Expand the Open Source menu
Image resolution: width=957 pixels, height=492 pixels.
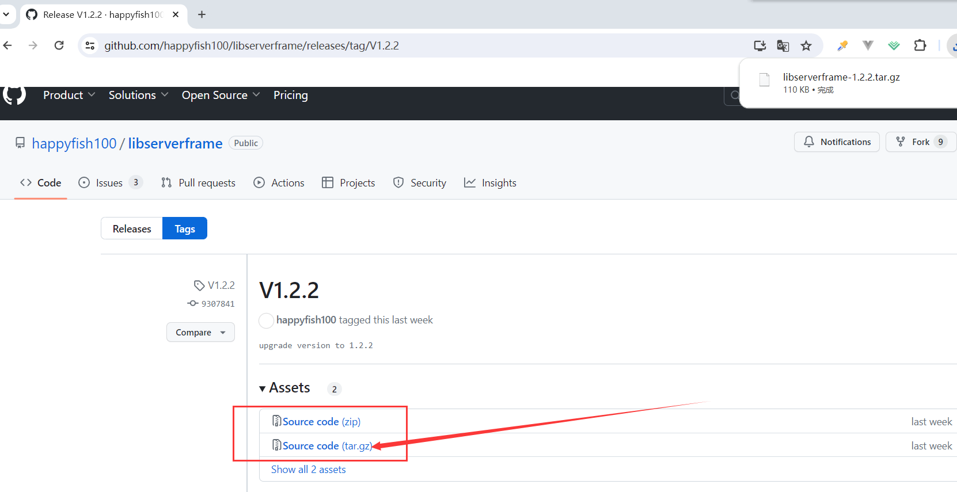pyautogui.click(x=221, y=95)
